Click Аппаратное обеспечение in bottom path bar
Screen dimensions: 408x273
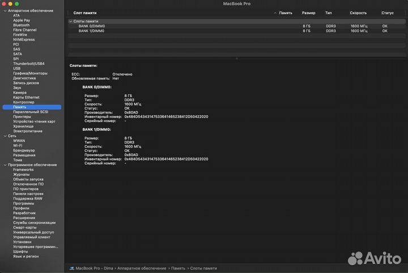coord(142,268)
